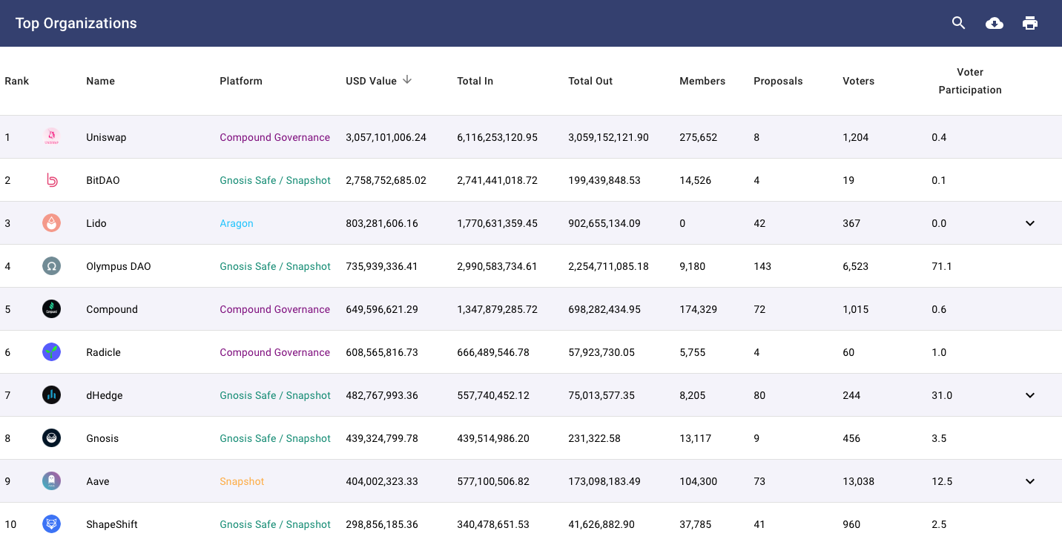
Task: Open the search icon in header
Action: (958, 23)
